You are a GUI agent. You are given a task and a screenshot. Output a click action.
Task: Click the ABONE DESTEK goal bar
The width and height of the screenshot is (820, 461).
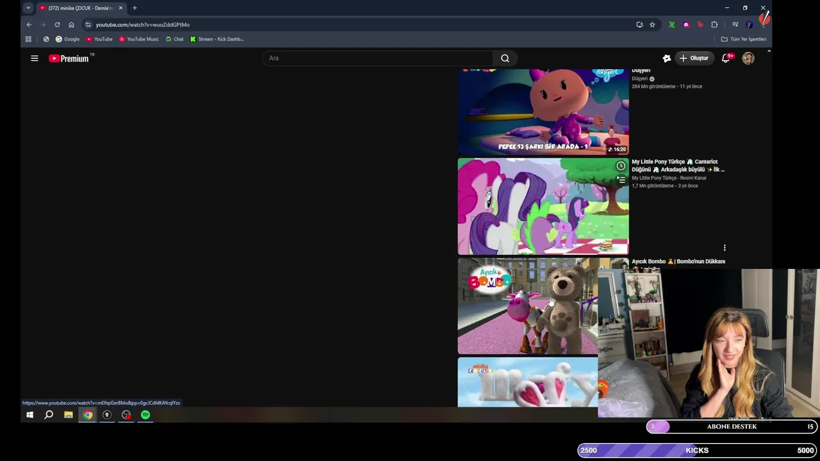732,426
